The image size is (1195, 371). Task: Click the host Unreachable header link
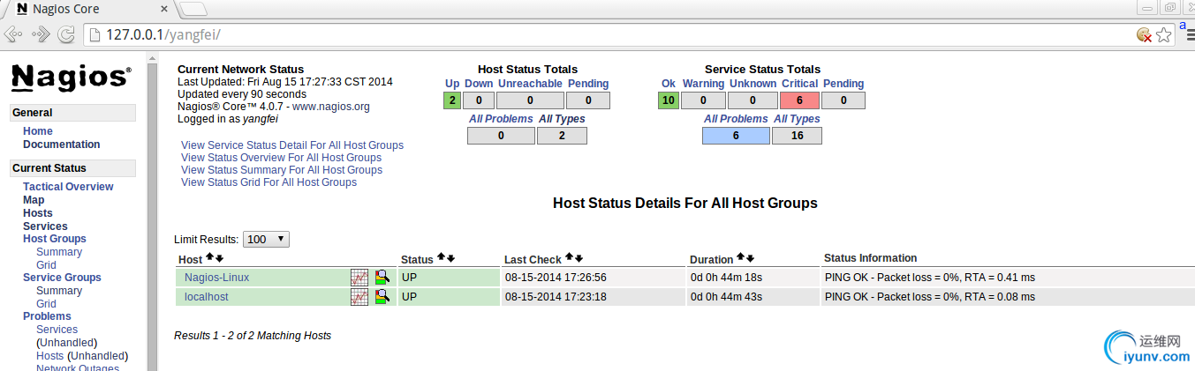(530, 84)
